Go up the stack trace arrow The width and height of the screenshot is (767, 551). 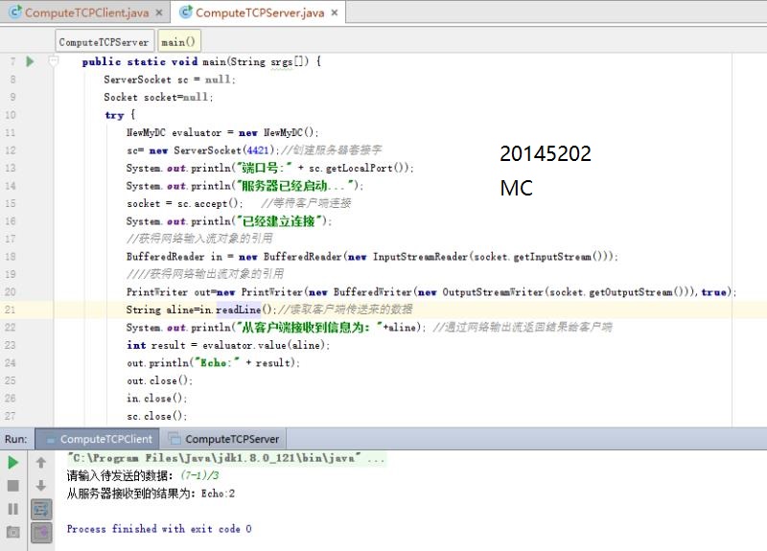coord(41,463)
